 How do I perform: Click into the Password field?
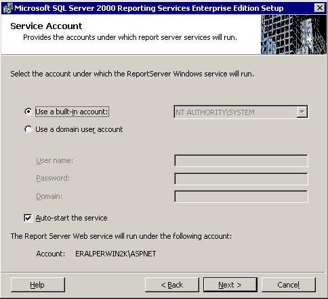(x=241, y=179)
